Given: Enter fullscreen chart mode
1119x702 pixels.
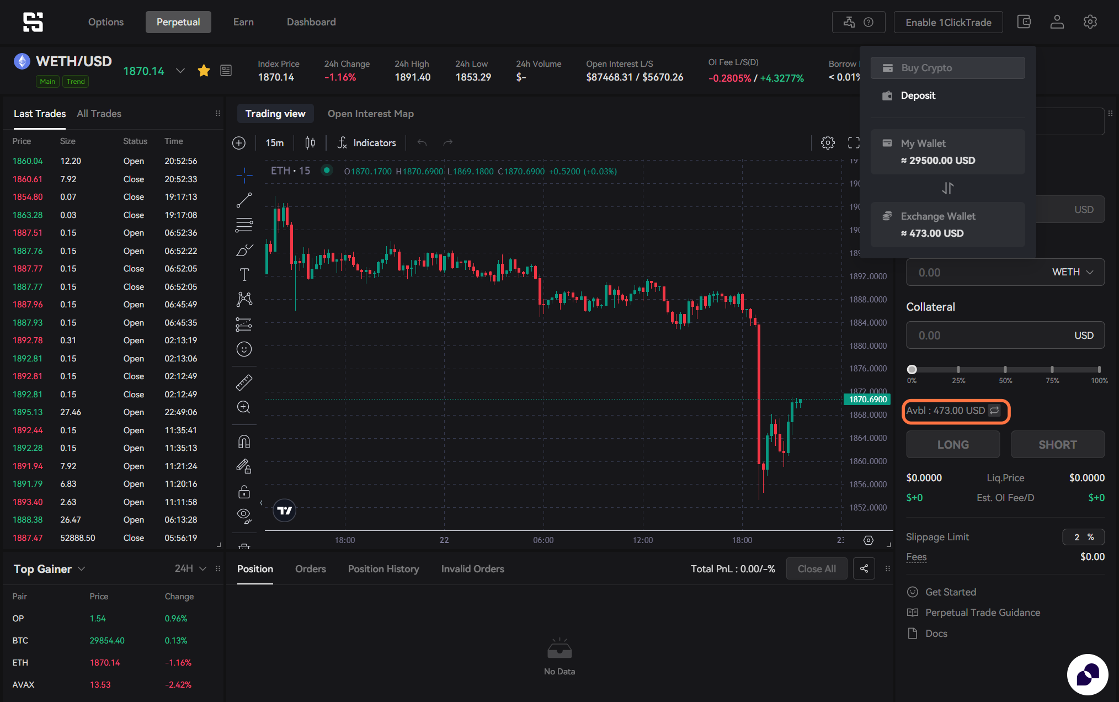Looking at the screenshot, I should (854, 143).
